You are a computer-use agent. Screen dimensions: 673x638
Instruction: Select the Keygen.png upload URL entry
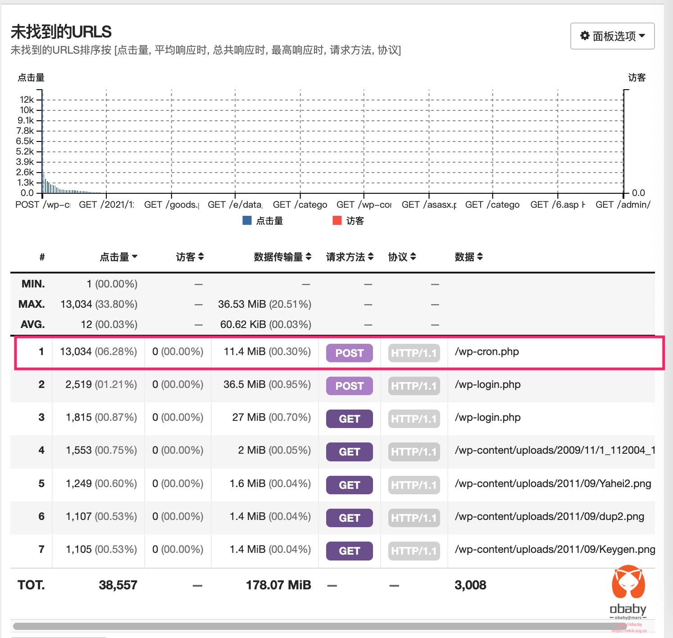pos(555,549)
